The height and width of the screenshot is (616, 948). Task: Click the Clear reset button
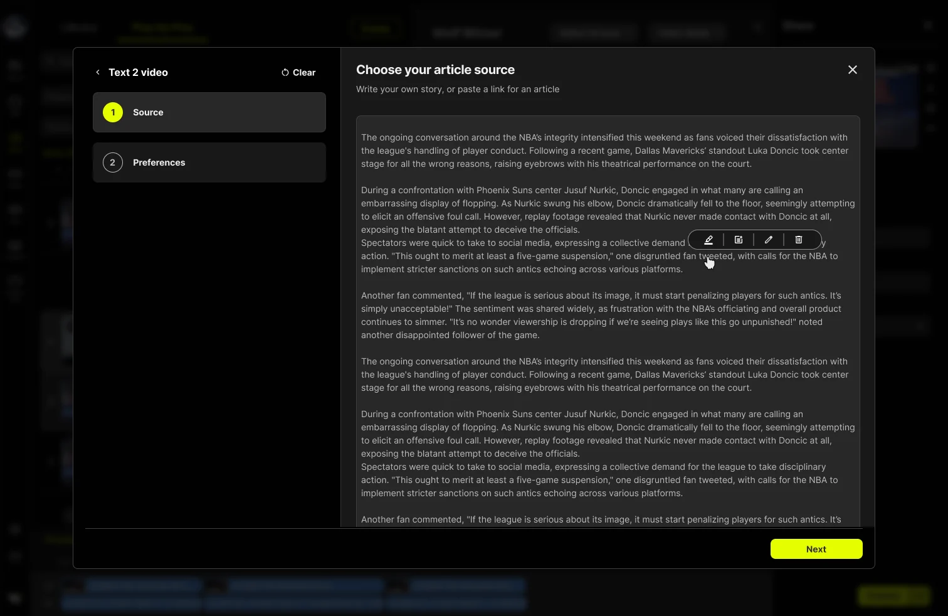[298, 72]
